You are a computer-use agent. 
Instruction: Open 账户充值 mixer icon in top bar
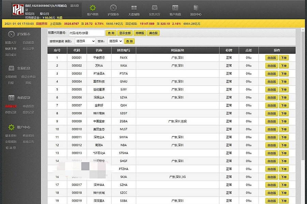(x=175, y=8)
